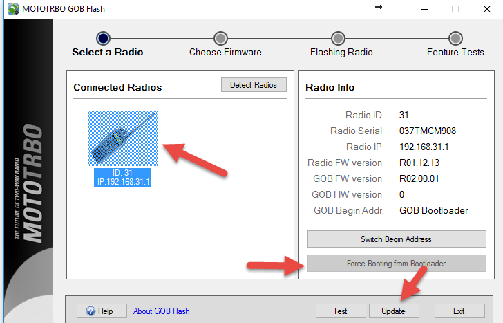Click the Flashing Radio step circle
The image size is (503, 323).
(338, 38)
